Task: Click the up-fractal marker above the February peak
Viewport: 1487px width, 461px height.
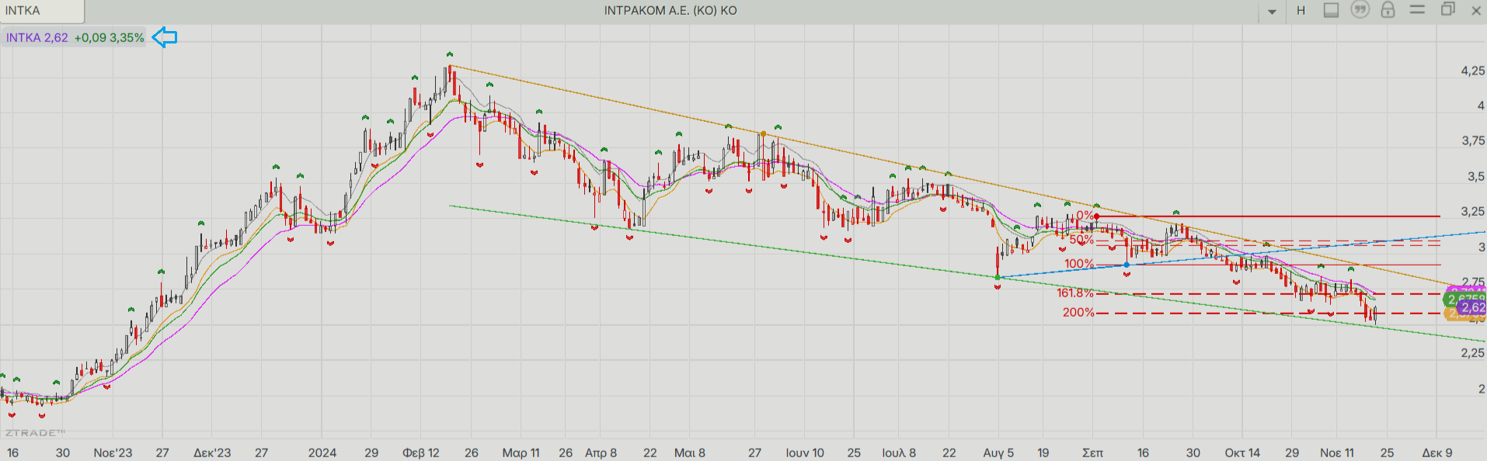Action: click(x=449, y=54)
